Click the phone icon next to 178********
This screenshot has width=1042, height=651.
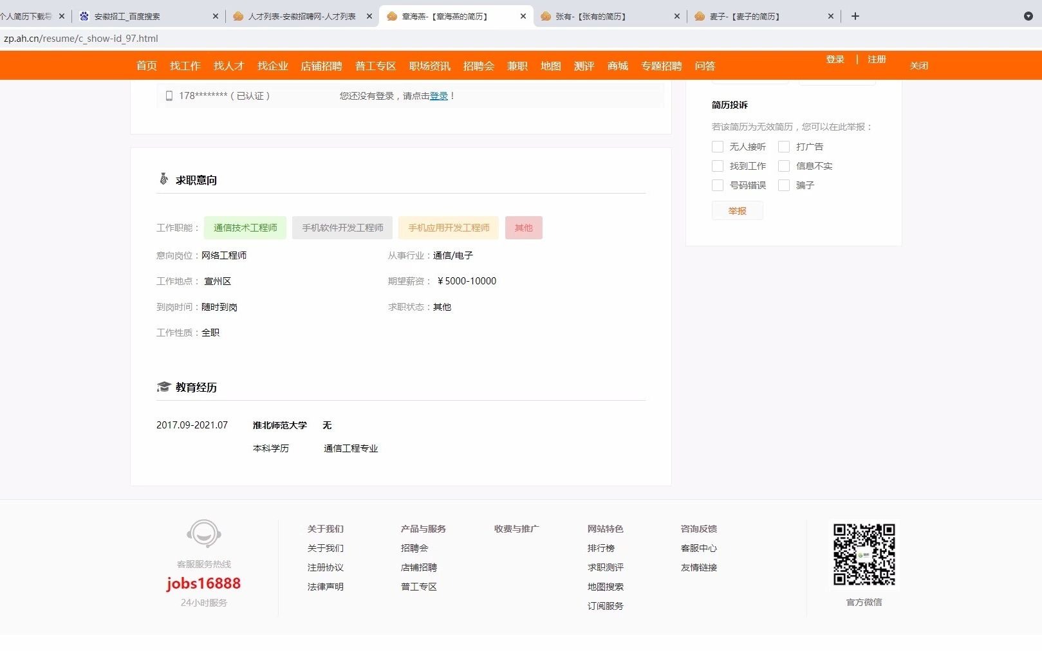(x=169, y=96)
